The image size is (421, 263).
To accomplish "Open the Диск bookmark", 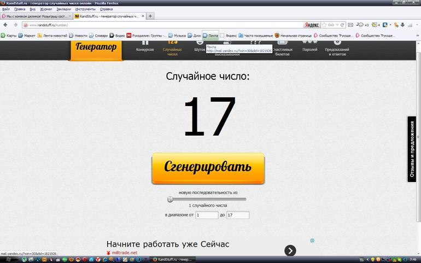I will [194, 36].
